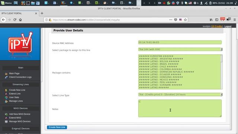Click the Streaming Lines section header
This screenshot has height=134, width=238.
point(21,84)
